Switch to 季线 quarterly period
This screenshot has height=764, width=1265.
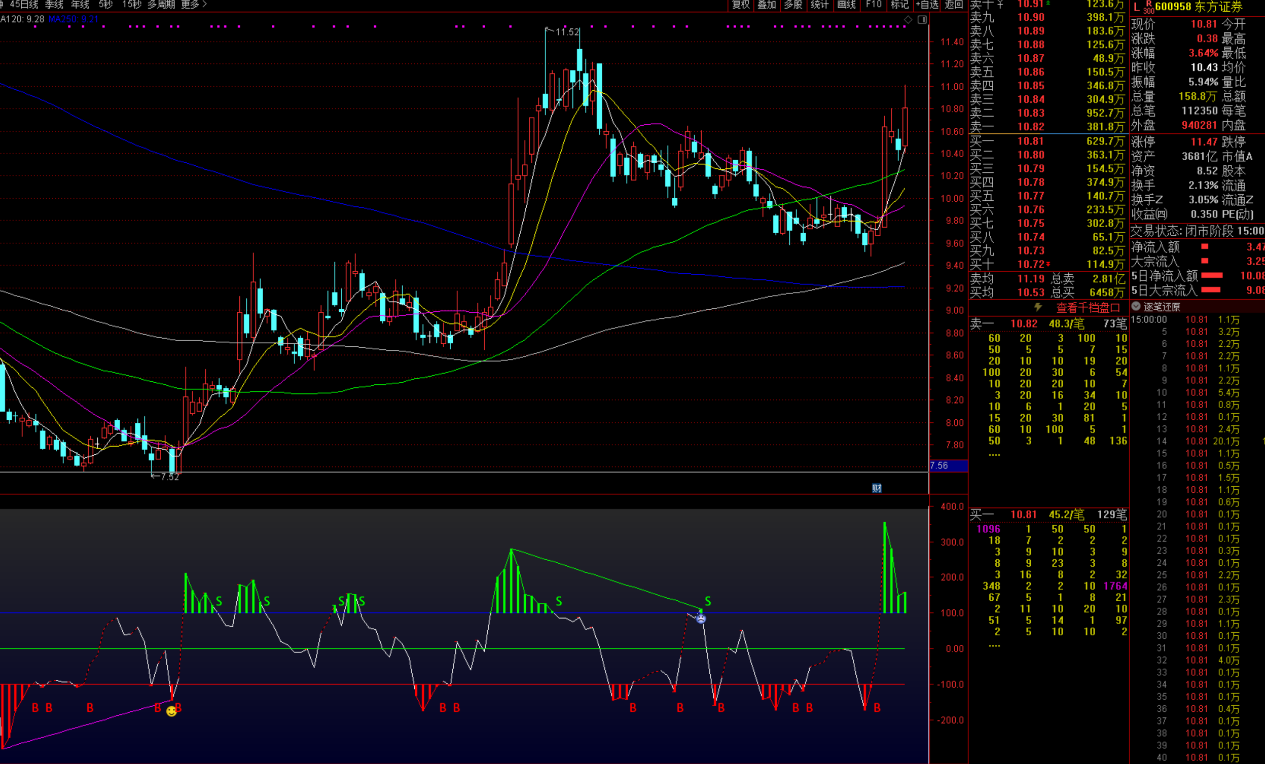54,5
